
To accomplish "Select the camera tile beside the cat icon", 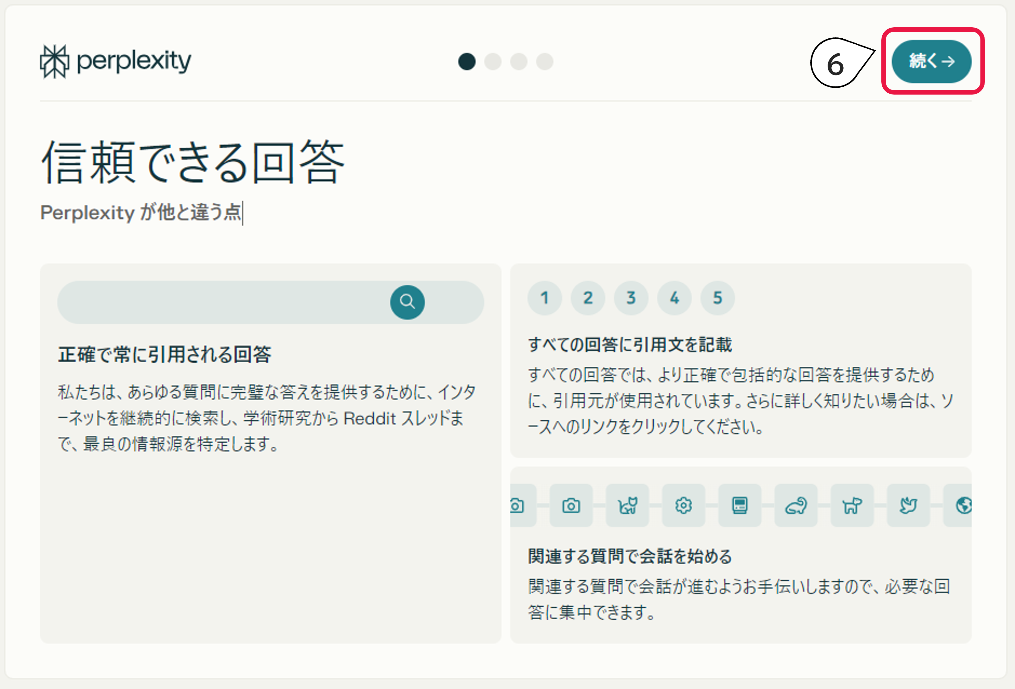I will pyautogui.click(x=571, y=505).
